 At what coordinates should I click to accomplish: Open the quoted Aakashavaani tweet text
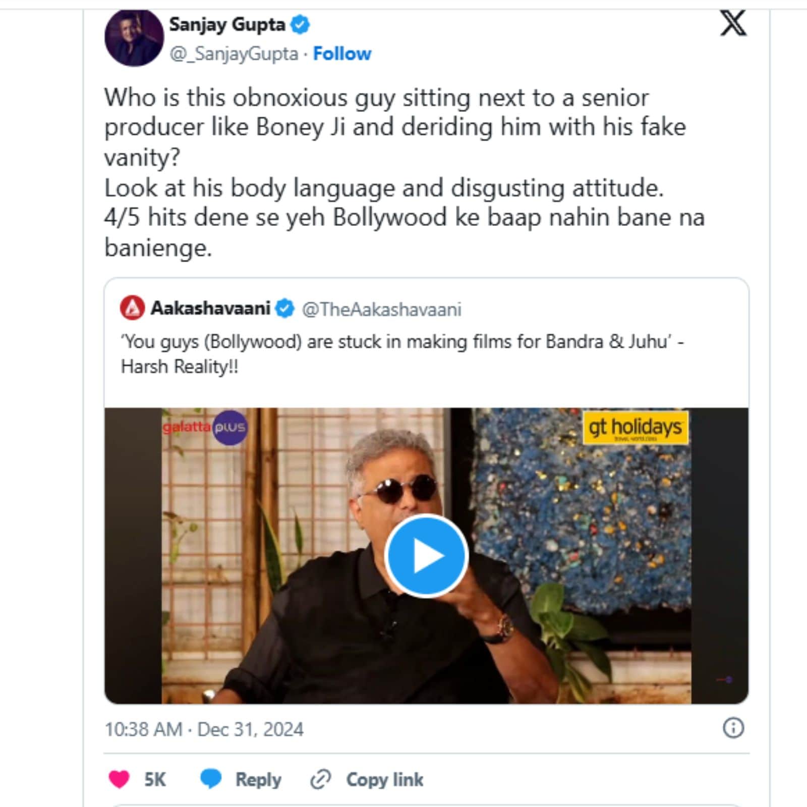[x=401, y=354]
